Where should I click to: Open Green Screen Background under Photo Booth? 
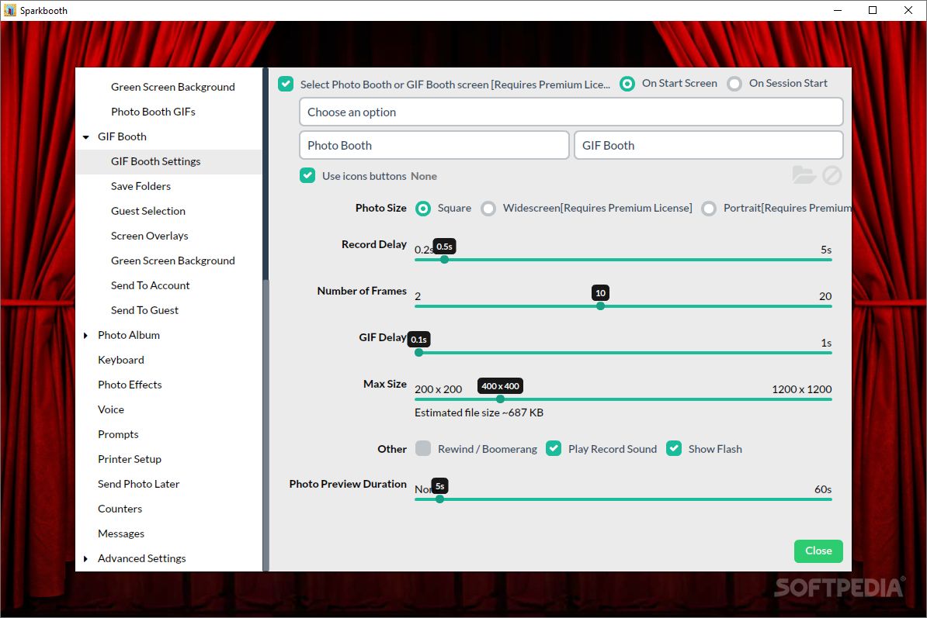[x=172, y=87]
